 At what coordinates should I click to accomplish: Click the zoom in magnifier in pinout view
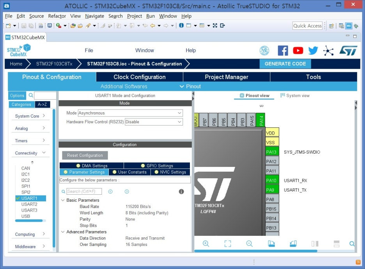click(x=206, y=244)
